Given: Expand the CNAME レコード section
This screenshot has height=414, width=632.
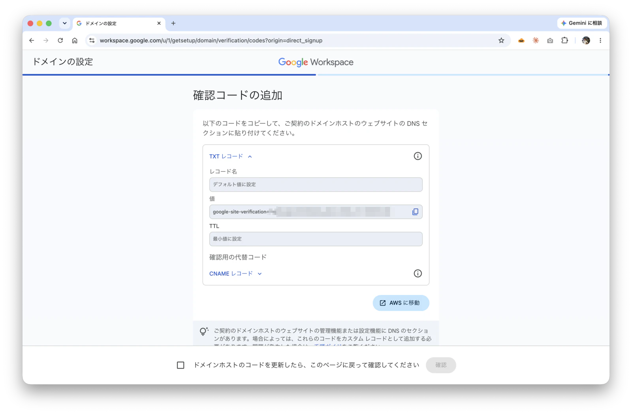Looking at the screenshot, I should [x=236, y=274].
